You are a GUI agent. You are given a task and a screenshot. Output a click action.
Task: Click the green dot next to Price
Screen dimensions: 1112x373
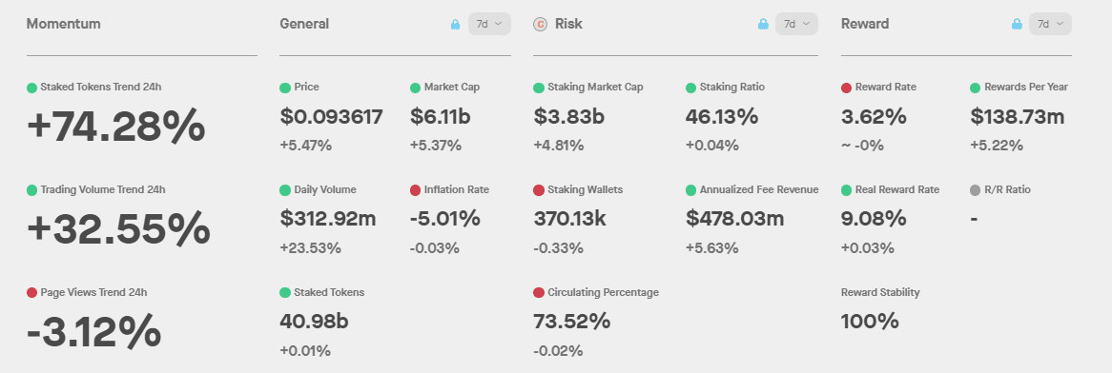point(285,88)
